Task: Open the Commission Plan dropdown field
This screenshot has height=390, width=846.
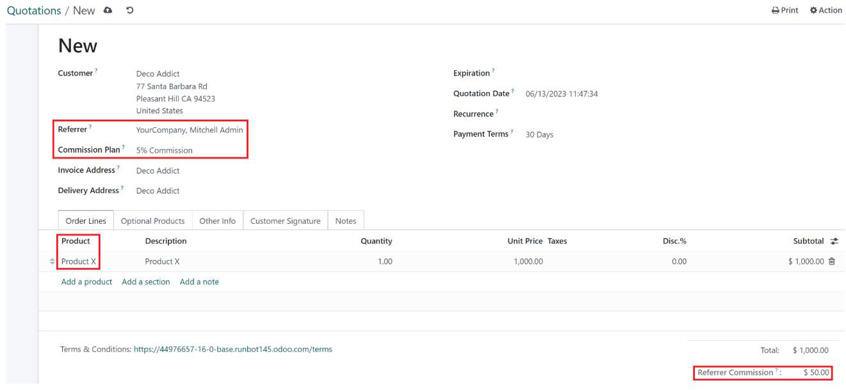Action: click(x=190, y=150)
